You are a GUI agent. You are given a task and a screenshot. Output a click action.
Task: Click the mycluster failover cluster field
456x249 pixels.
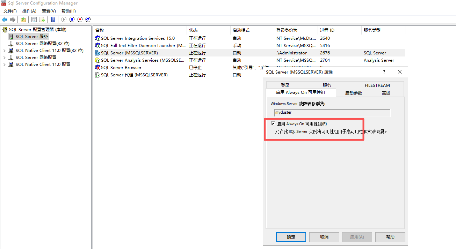[x=332, y=113]
